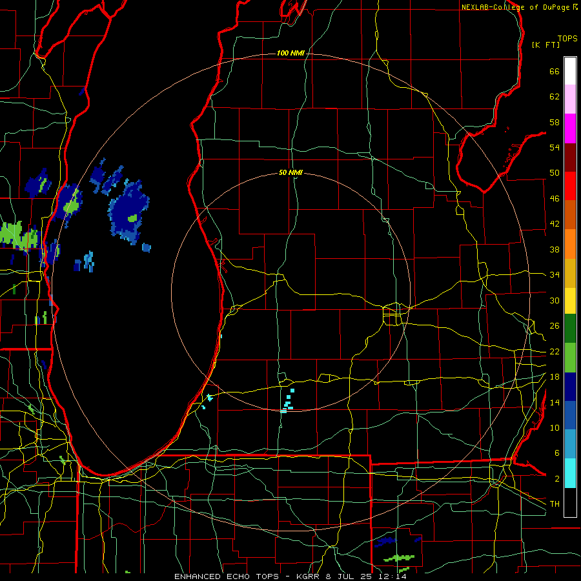Click the KGRR station identifier in caption

[309, 576]
